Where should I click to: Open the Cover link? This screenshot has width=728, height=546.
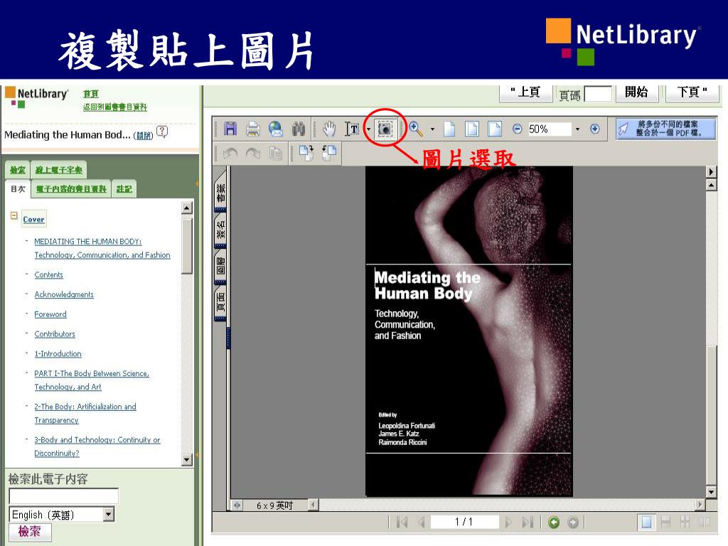(34, 220)
